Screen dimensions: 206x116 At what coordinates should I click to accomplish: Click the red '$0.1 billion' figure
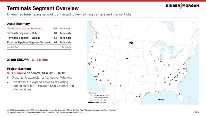[x=15, y=73]
